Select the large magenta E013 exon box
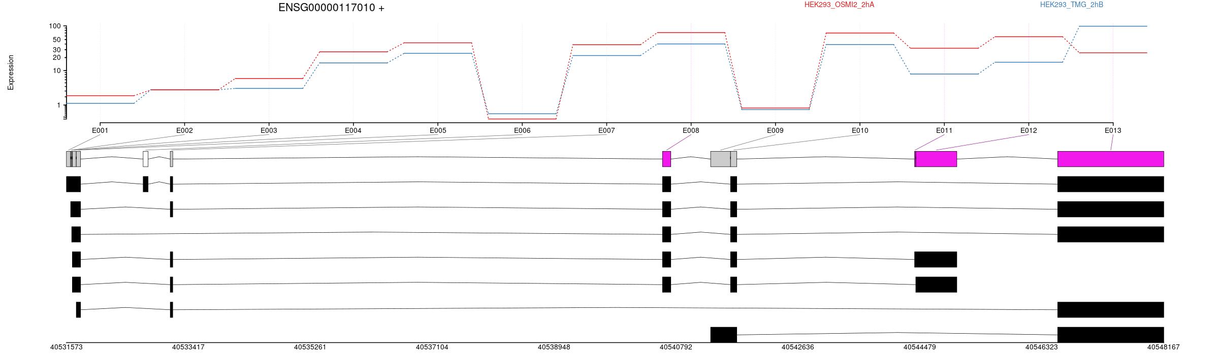Image resolution: width=1219 pixels, height=355 pixels. click(x=1110, y=159)
